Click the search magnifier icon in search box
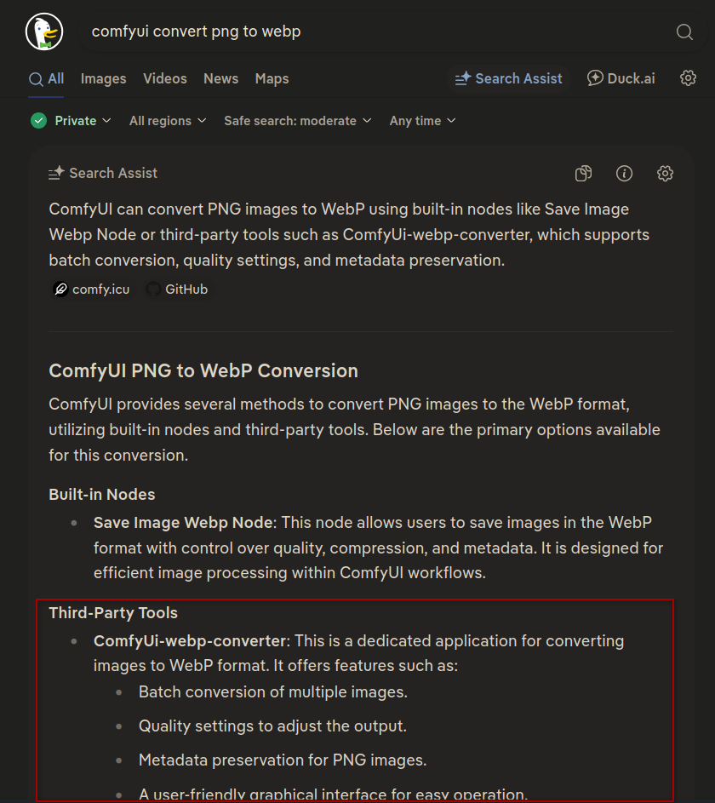 click(x=684, y=32)
